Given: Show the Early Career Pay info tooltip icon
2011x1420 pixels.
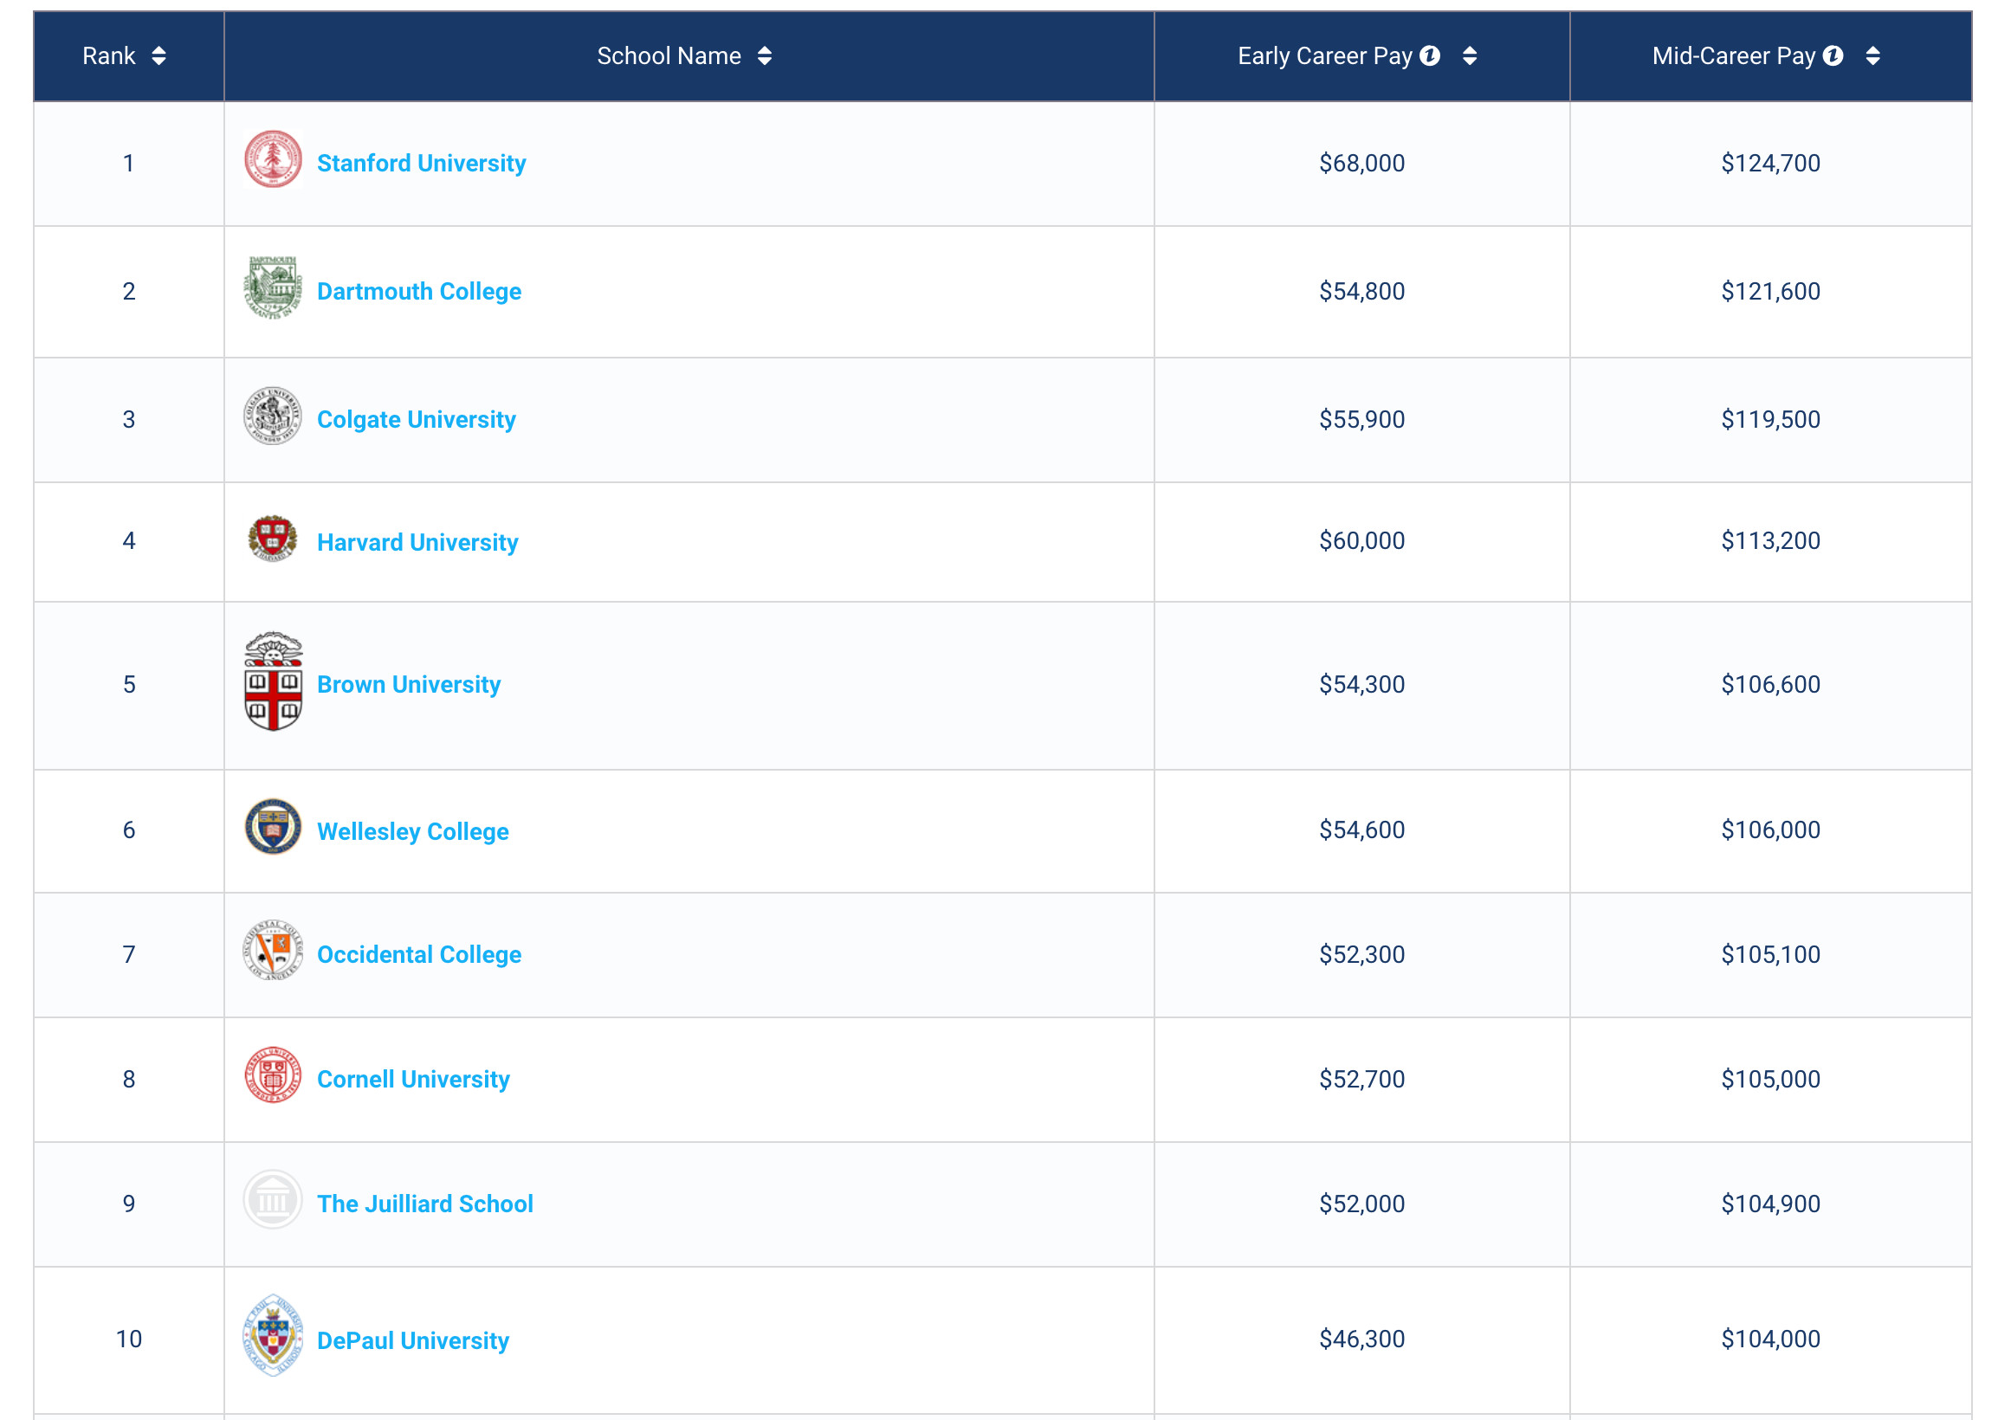Looking at the screenshot, I should [x=1430, y=55].
